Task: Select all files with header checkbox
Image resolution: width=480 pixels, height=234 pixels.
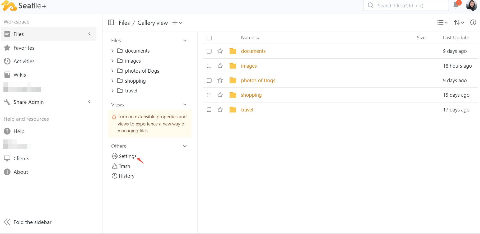Action: point(209,38)
